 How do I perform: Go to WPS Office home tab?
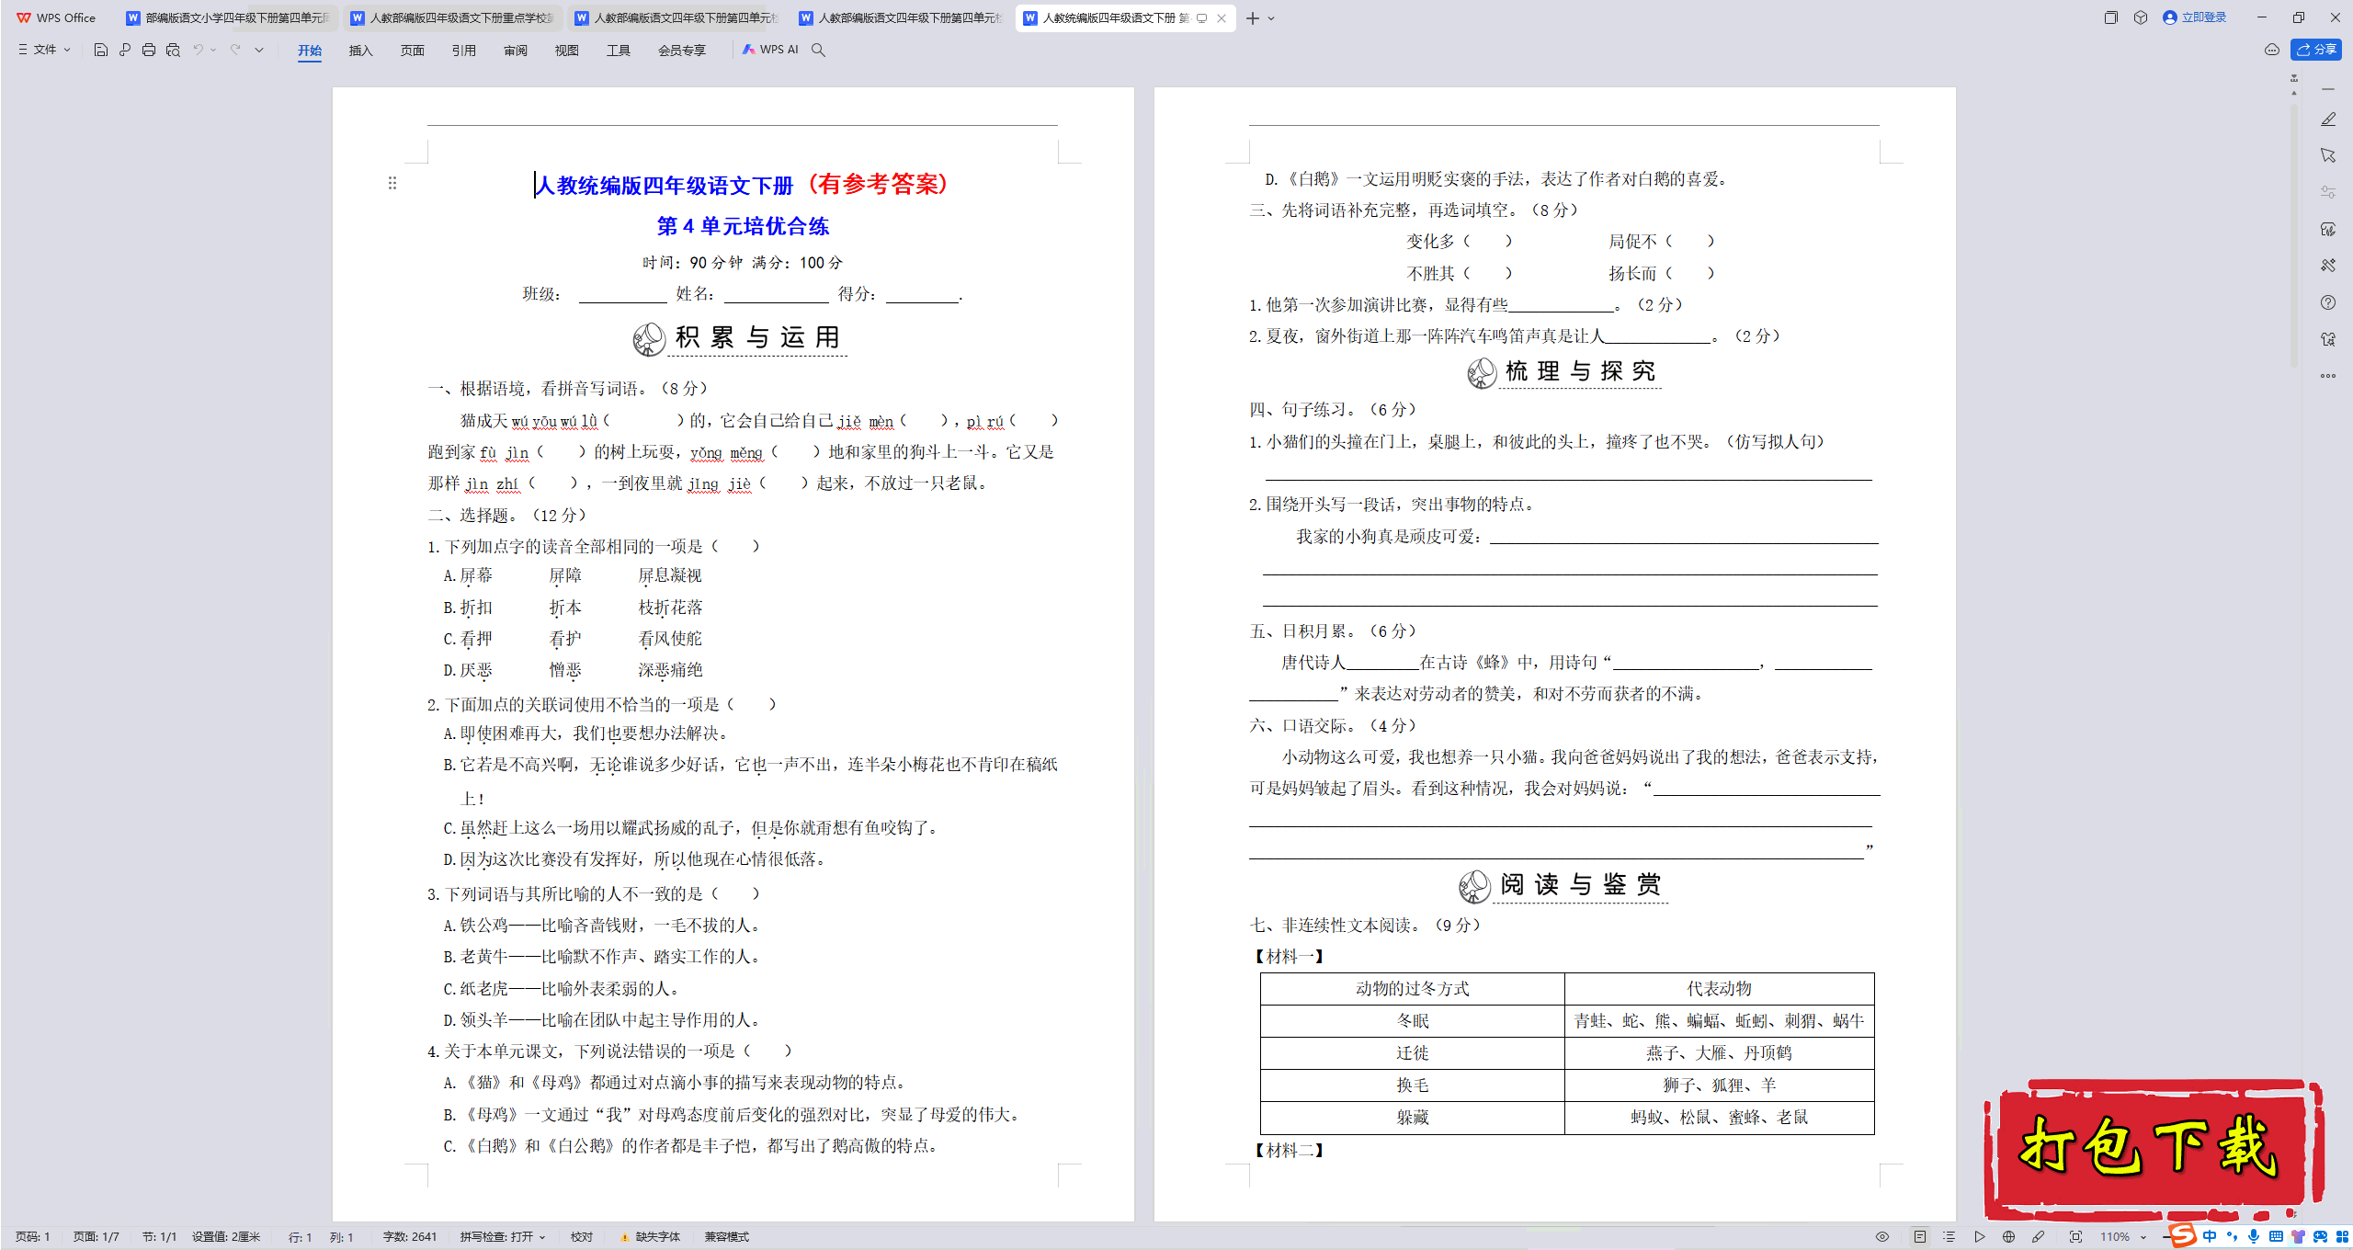(x=57, y=18)
